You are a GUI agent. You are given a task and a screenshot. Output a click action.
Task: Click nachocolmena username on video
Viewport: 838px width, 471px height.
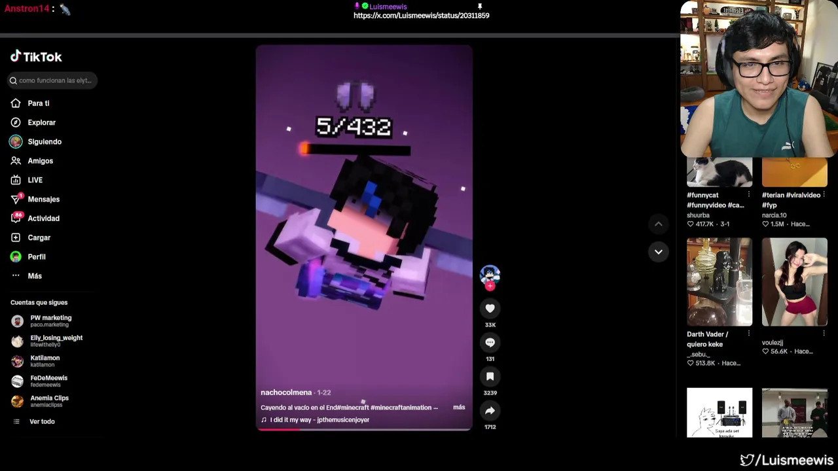286,392
